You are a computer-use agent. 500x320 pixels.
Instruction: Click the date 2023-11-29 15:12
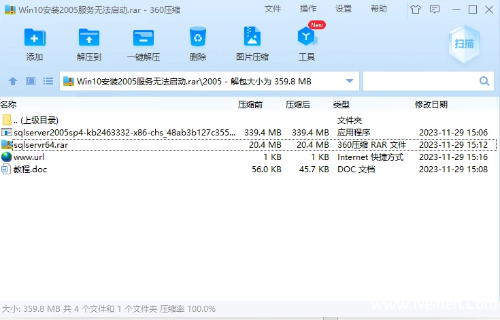click(x=454, y=145)
